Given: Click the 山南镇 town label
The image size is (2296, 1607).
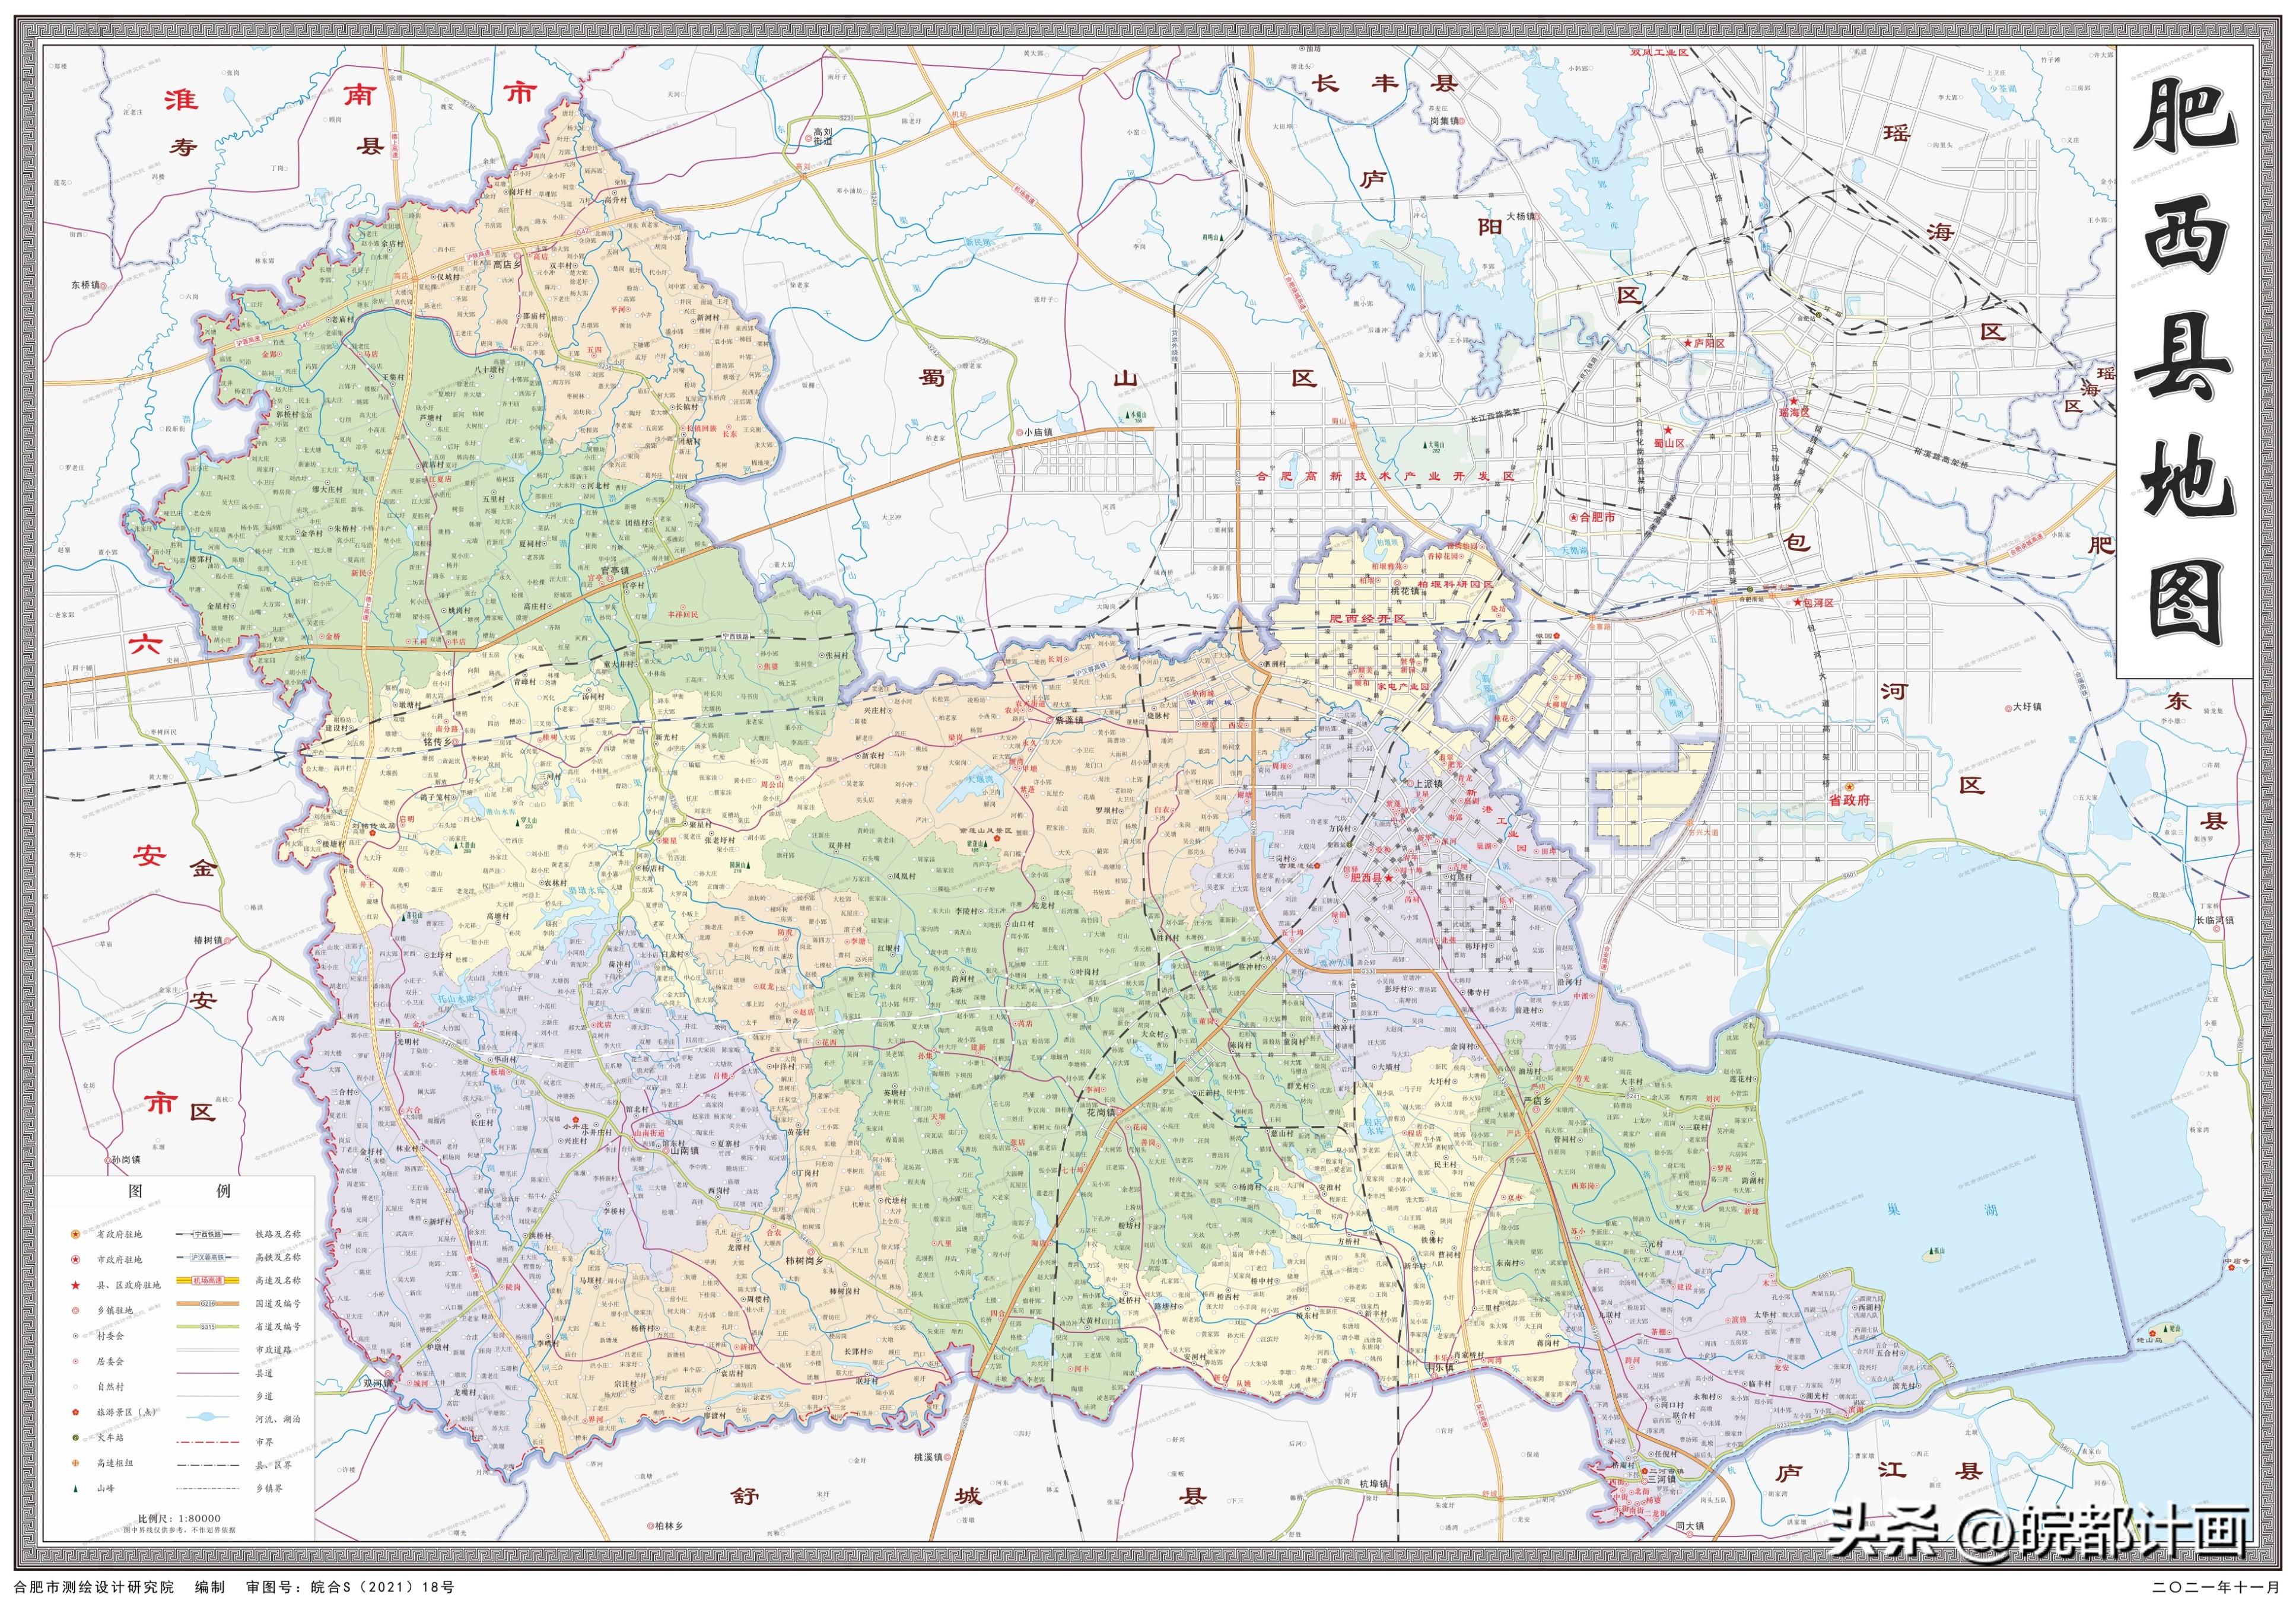Looking at the screenshot, I should [685, 1150].
